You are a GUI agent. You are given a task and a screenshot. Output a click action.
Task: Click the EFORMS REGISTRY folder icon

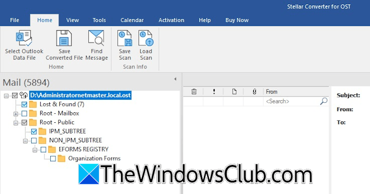(52, 150)
